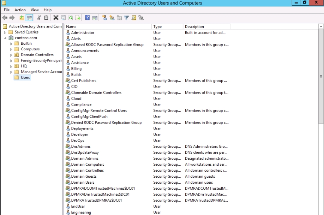Click the Cut scissors icon
The height and width of the screenshot is (215, 324).
(x=39, y=18)
